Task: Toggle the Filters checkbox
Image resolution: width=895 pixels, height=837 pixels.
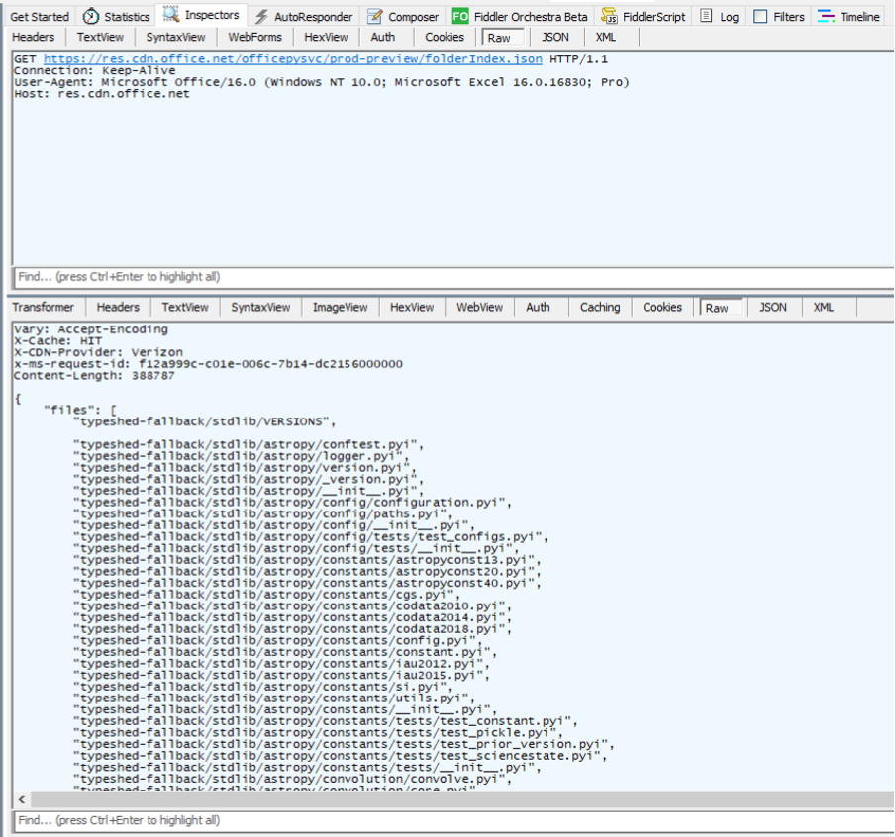Action: [x=760, y=16]
